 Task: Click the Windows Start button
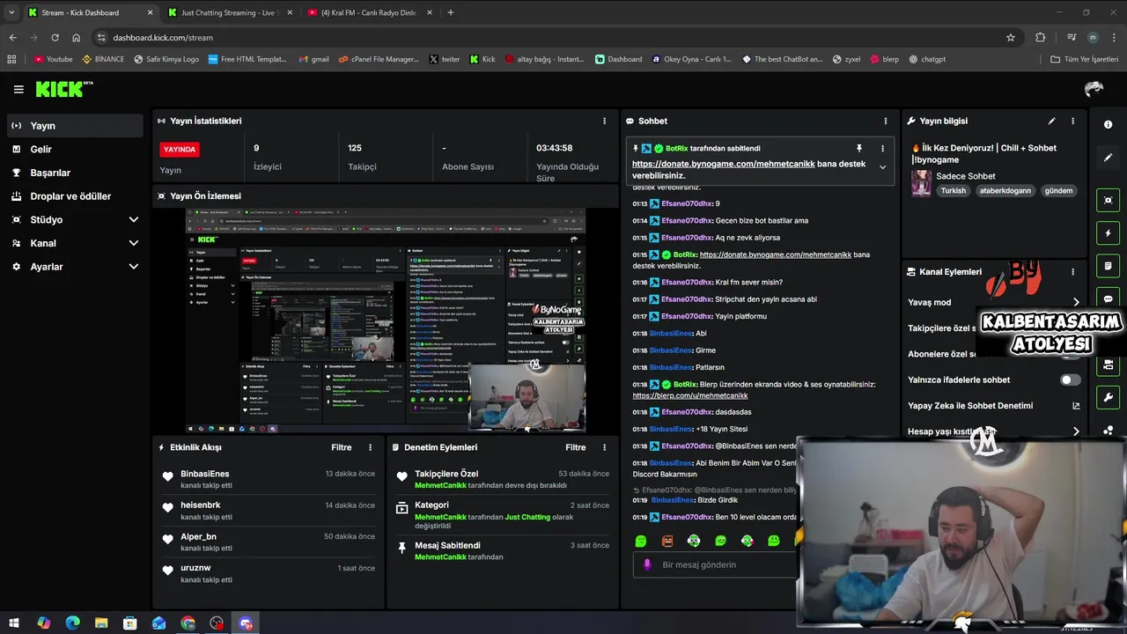pos(14,623)
